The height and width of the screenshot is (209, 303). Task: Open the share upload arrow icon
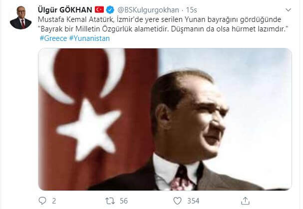click(245, 201)
